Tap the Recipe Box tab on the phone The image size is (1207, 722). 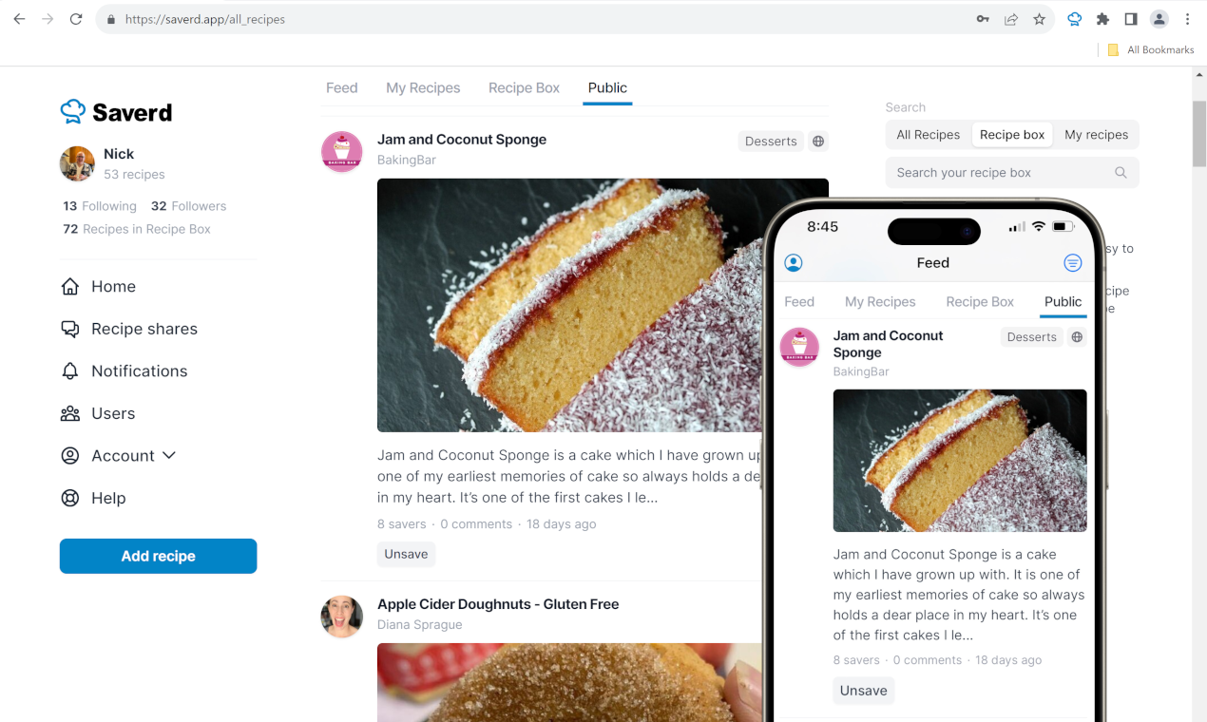[x=980, y=302]
